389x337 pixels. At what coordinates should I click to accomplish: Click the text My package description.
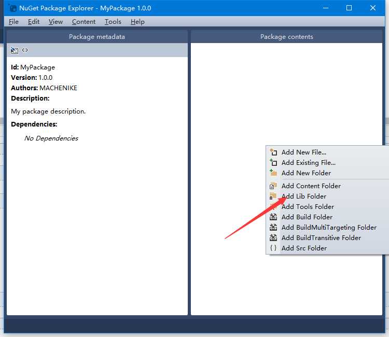click(48, 111)
